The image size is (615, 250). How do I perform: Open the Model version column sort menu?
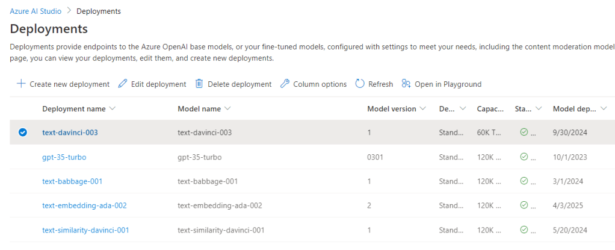(x=423, y=109)
